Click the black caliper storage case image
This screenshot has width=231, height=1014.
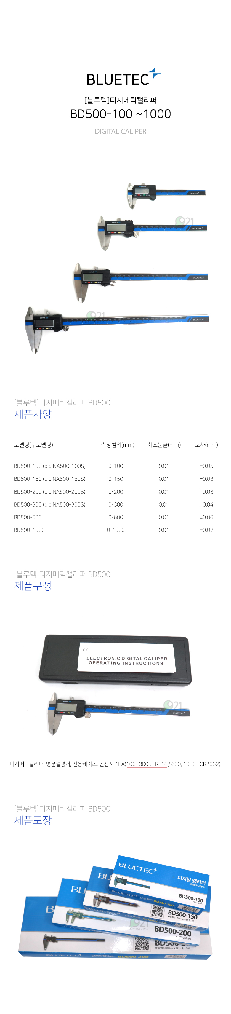click(115, 659)
